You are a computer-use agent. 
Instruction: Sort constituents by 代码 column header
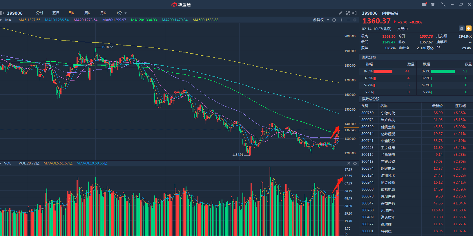point(365,106)
